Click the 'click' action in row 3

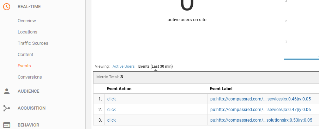112,120
